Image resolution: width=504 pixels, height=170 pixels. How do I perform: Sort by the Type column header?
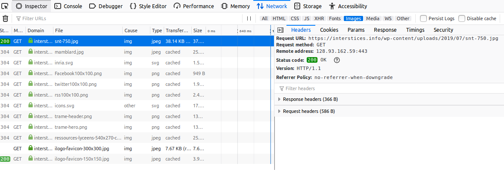[x=157, y=31]
